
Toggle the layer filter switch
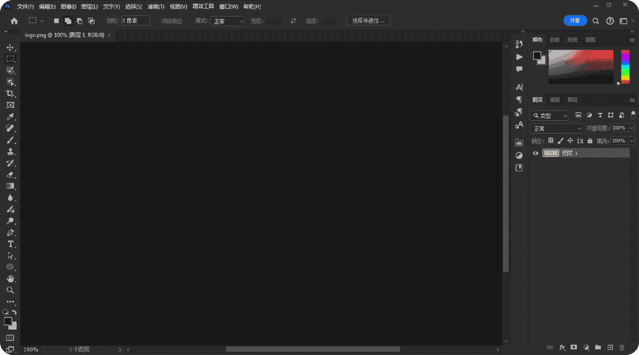tap(633, 115)
